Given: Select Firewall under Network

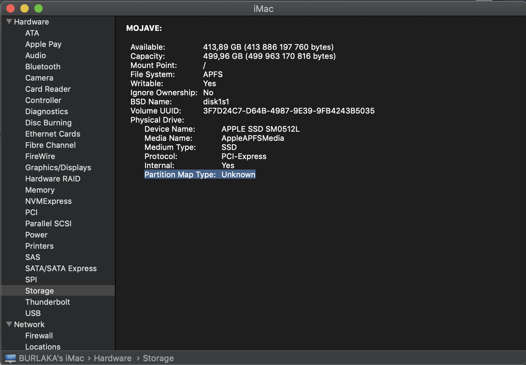Looking at the screenshot, I should [39, 336].
